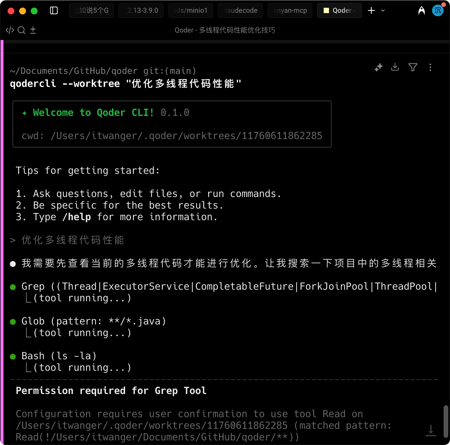The height and width of the screenshot is (445, 450).
Task: Open the search magnifier icon
Action: point(21,30)
